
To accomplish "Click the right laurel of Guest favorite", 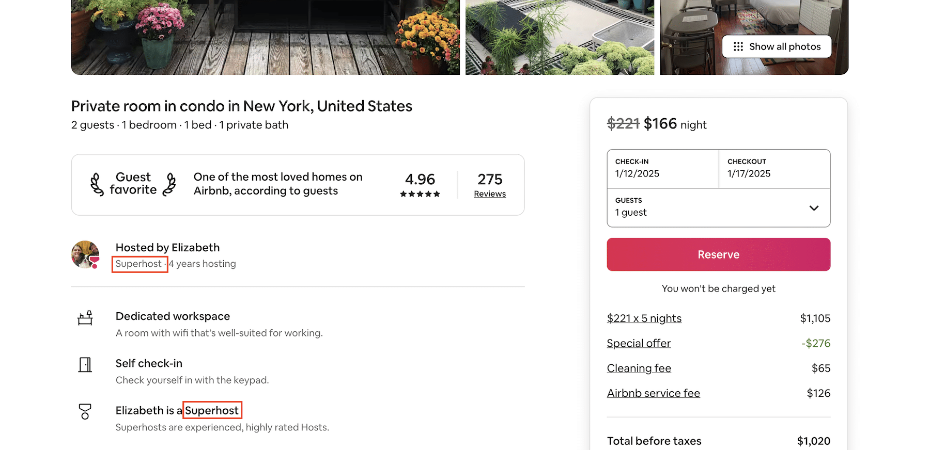I will pyautogui.click(x=169, y=184).
